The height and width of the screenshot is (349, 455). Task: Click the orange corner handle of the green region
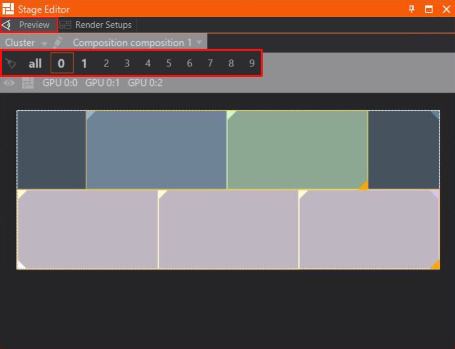364,185
